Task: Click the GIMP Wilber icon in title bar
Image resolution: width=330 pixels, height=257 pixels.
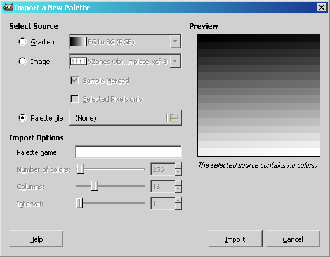Action: pos(8,8)
